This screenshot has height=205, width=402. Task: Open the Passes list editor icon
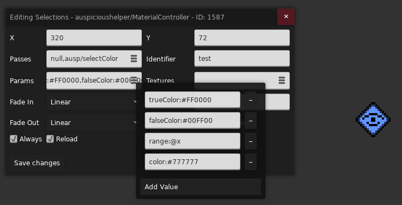[x=134, y=59]
